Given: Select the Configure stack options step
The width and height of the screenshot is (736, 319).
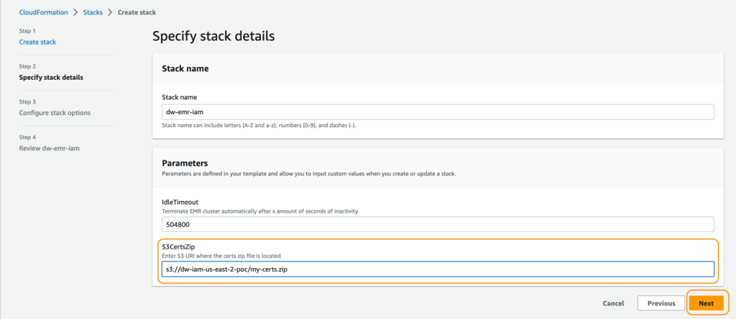Looking at the screenshot, I should point(55,113).
